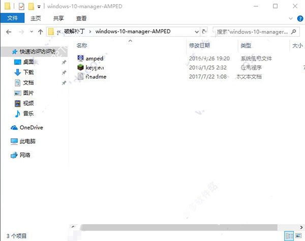Open breadcrumb chevron after 破解补丁

[90, 32]
